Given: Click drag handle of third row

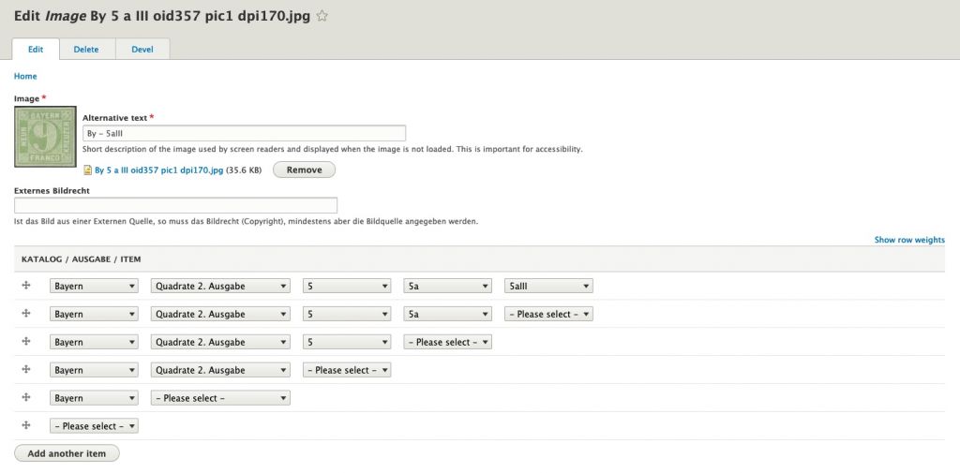Looking at the screenshot, I should coord(26,342).
